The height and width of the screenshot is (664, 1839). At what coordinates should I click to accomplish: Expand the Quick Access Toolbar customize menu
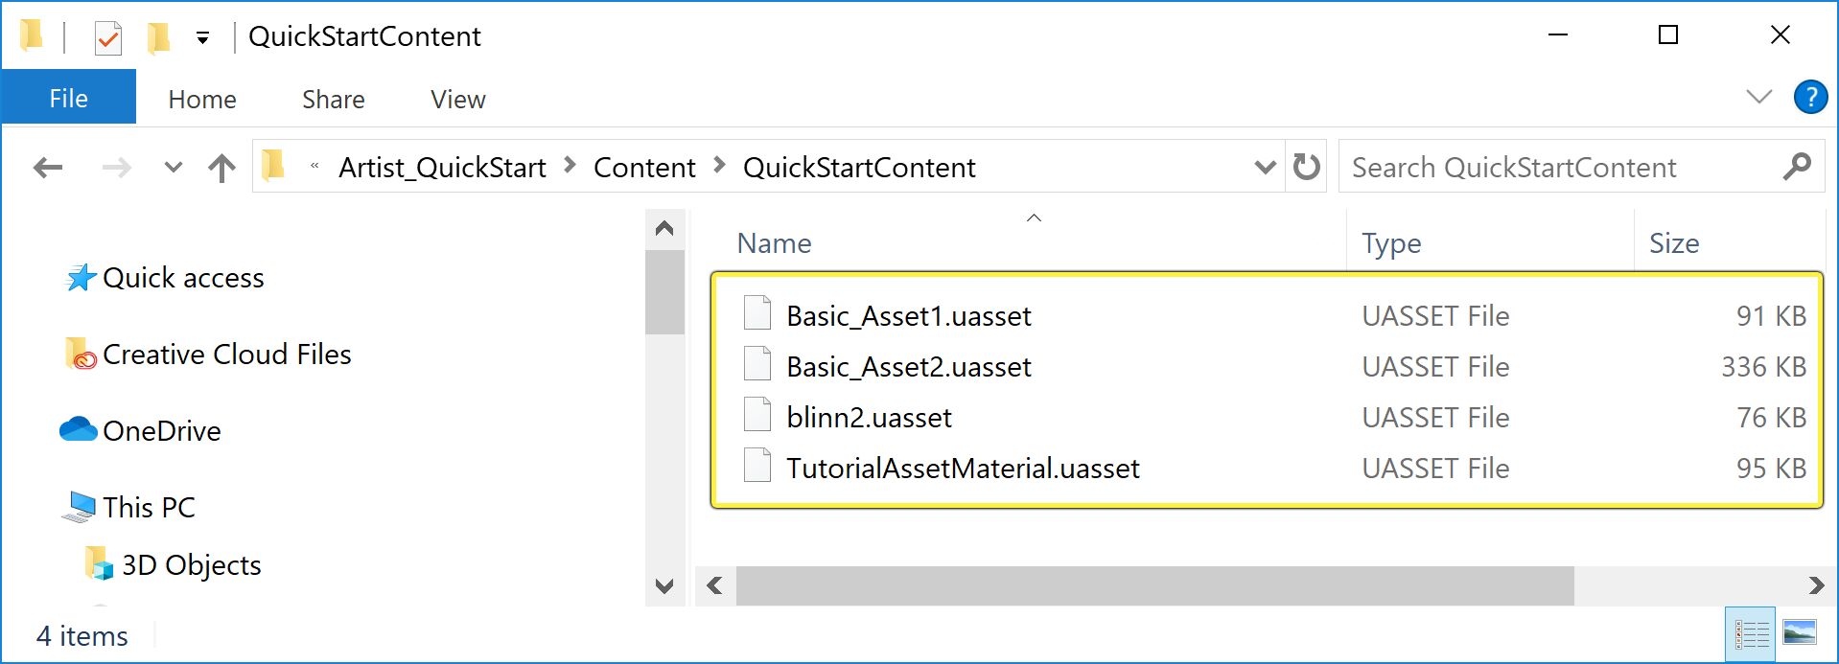(x=203, y=35)
